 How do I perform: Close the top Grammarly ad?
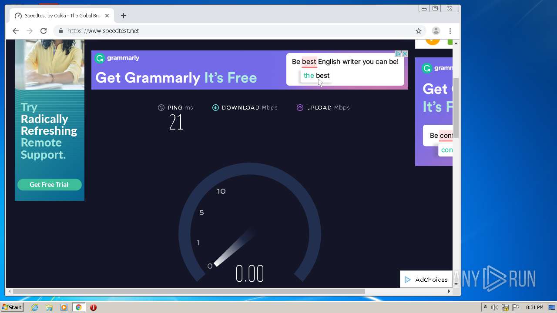(x=405, y=54)
